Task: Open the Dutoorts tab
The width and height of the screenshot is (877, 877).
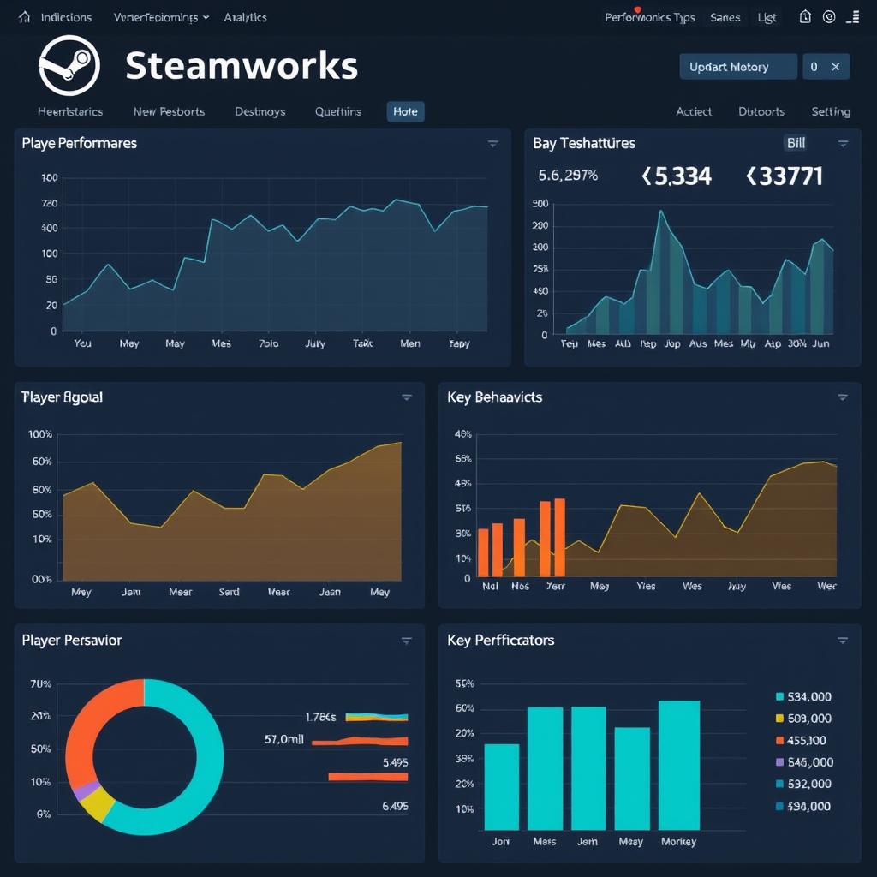Action: point(761,111)
